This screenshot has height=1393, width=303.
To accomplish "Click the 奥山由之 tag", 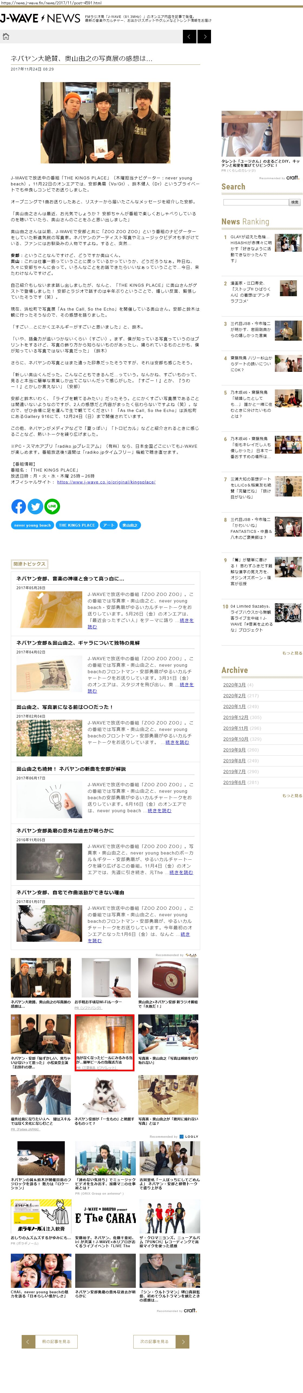I will [x=130, y=525].
